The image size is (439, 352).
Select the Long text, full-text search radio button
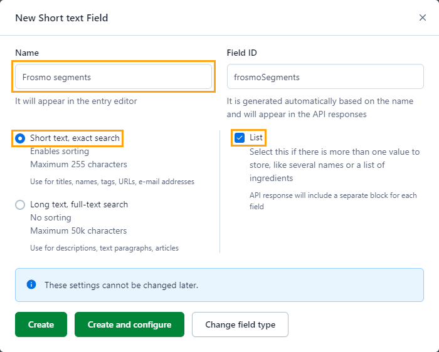pyautogui.click(x=20, y=204)
